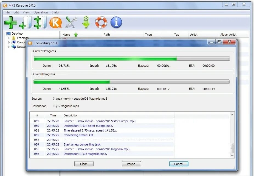Image resolution: width=254 pixels, height=176 pixels.
Task: Open the View menu
Action: tap(26, 12)
